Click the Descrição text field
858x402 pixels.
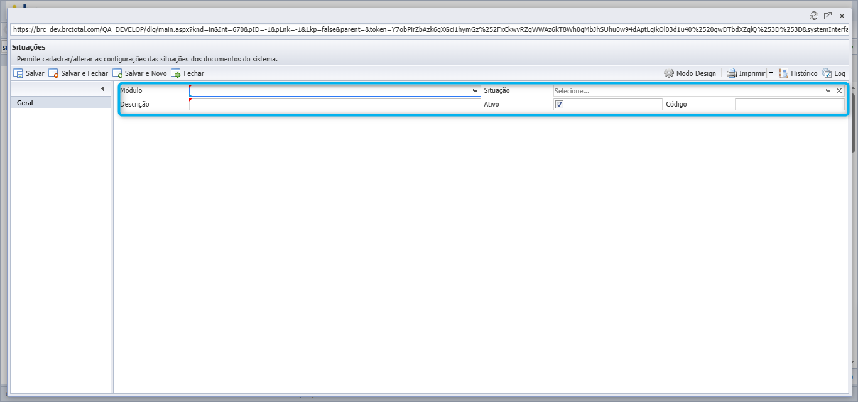(335, 105)
